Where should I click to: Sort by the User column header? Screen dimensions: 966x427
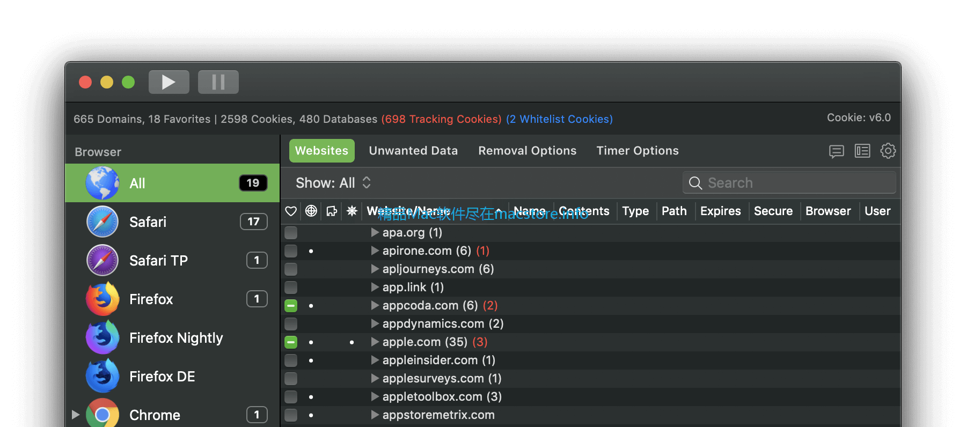877,211
